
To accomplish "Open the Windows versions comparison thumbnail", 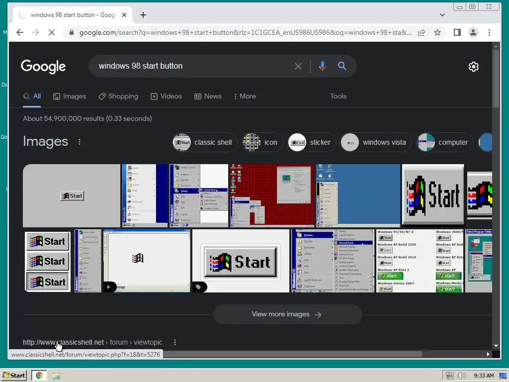I will pos(420,261).
